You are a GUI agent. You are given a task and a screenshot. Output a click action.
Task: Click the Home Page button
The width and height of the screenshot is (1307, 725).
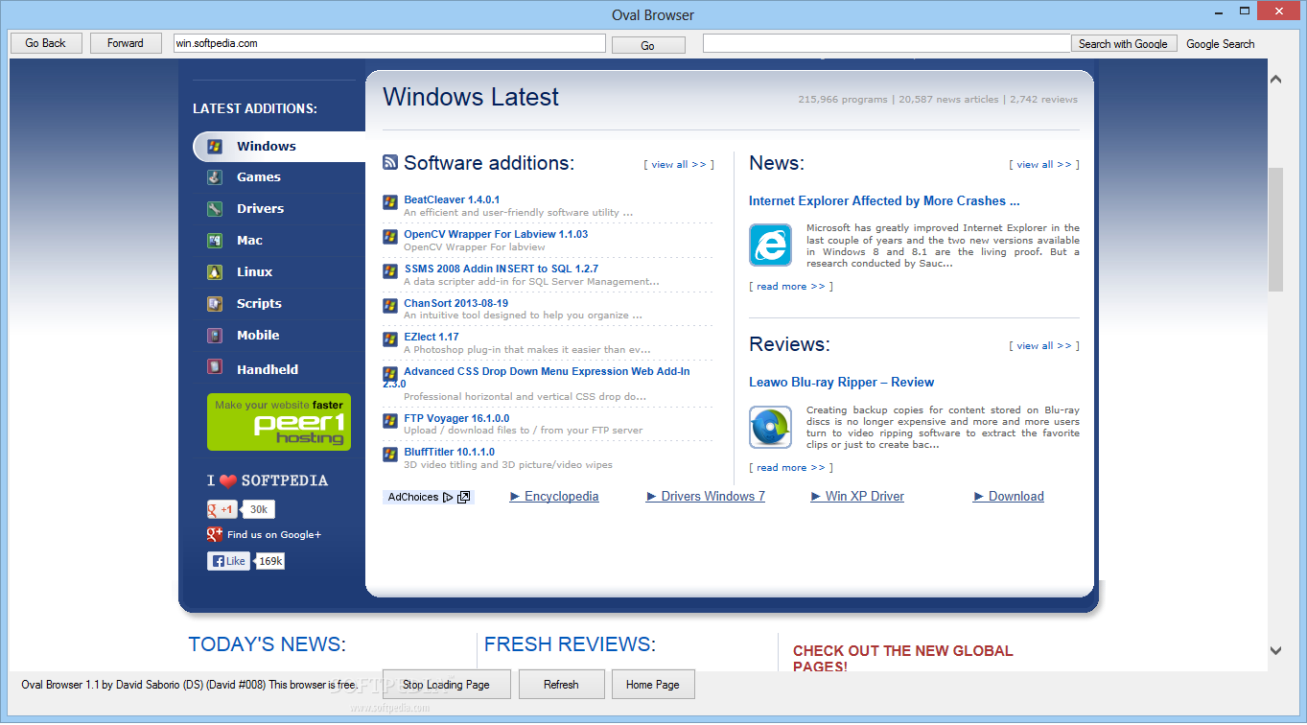[x=653, y=685]
